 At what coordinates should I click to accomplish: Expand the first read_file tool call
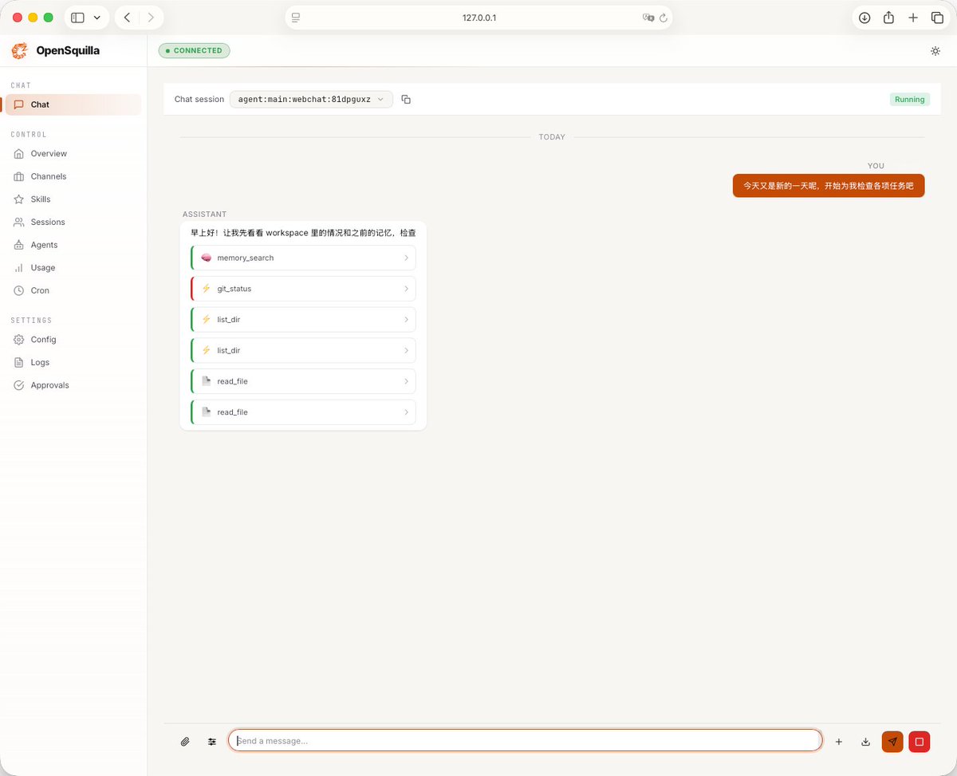[x=303, y=381]
